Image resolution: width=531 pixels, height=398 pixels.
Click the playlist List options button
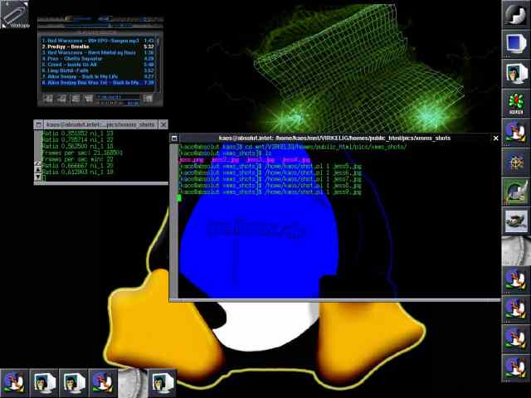pyautogui.click(x=148, y=99)
